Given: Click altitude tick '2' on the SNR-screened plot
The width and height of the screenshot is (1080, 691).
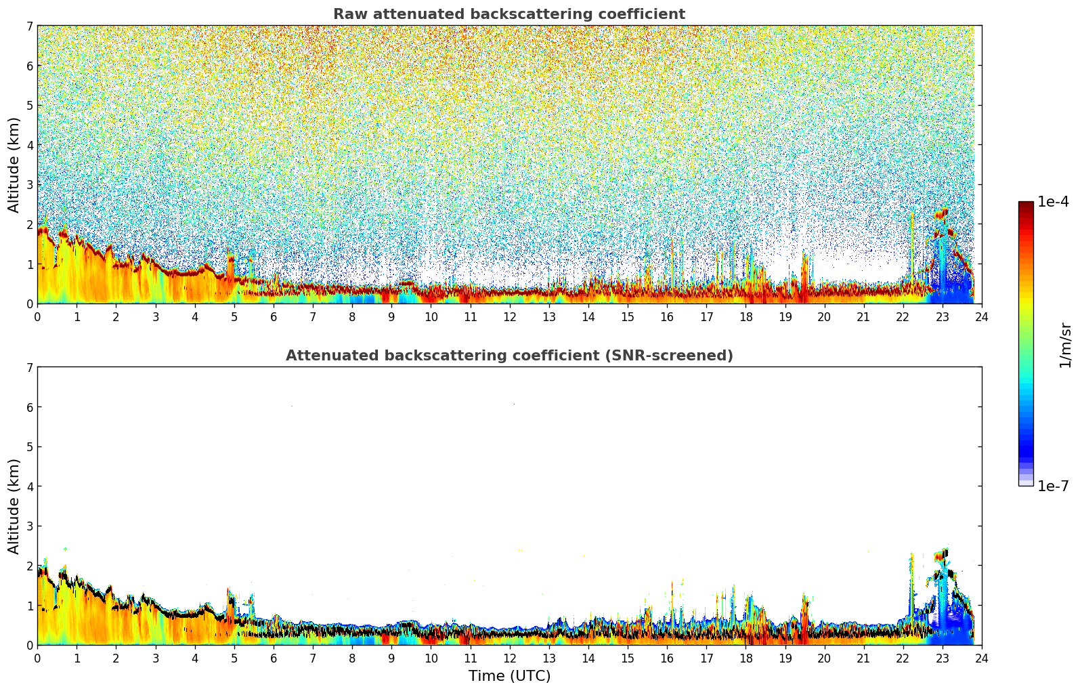Looking at the screenshot, I should tap(30, 566).
